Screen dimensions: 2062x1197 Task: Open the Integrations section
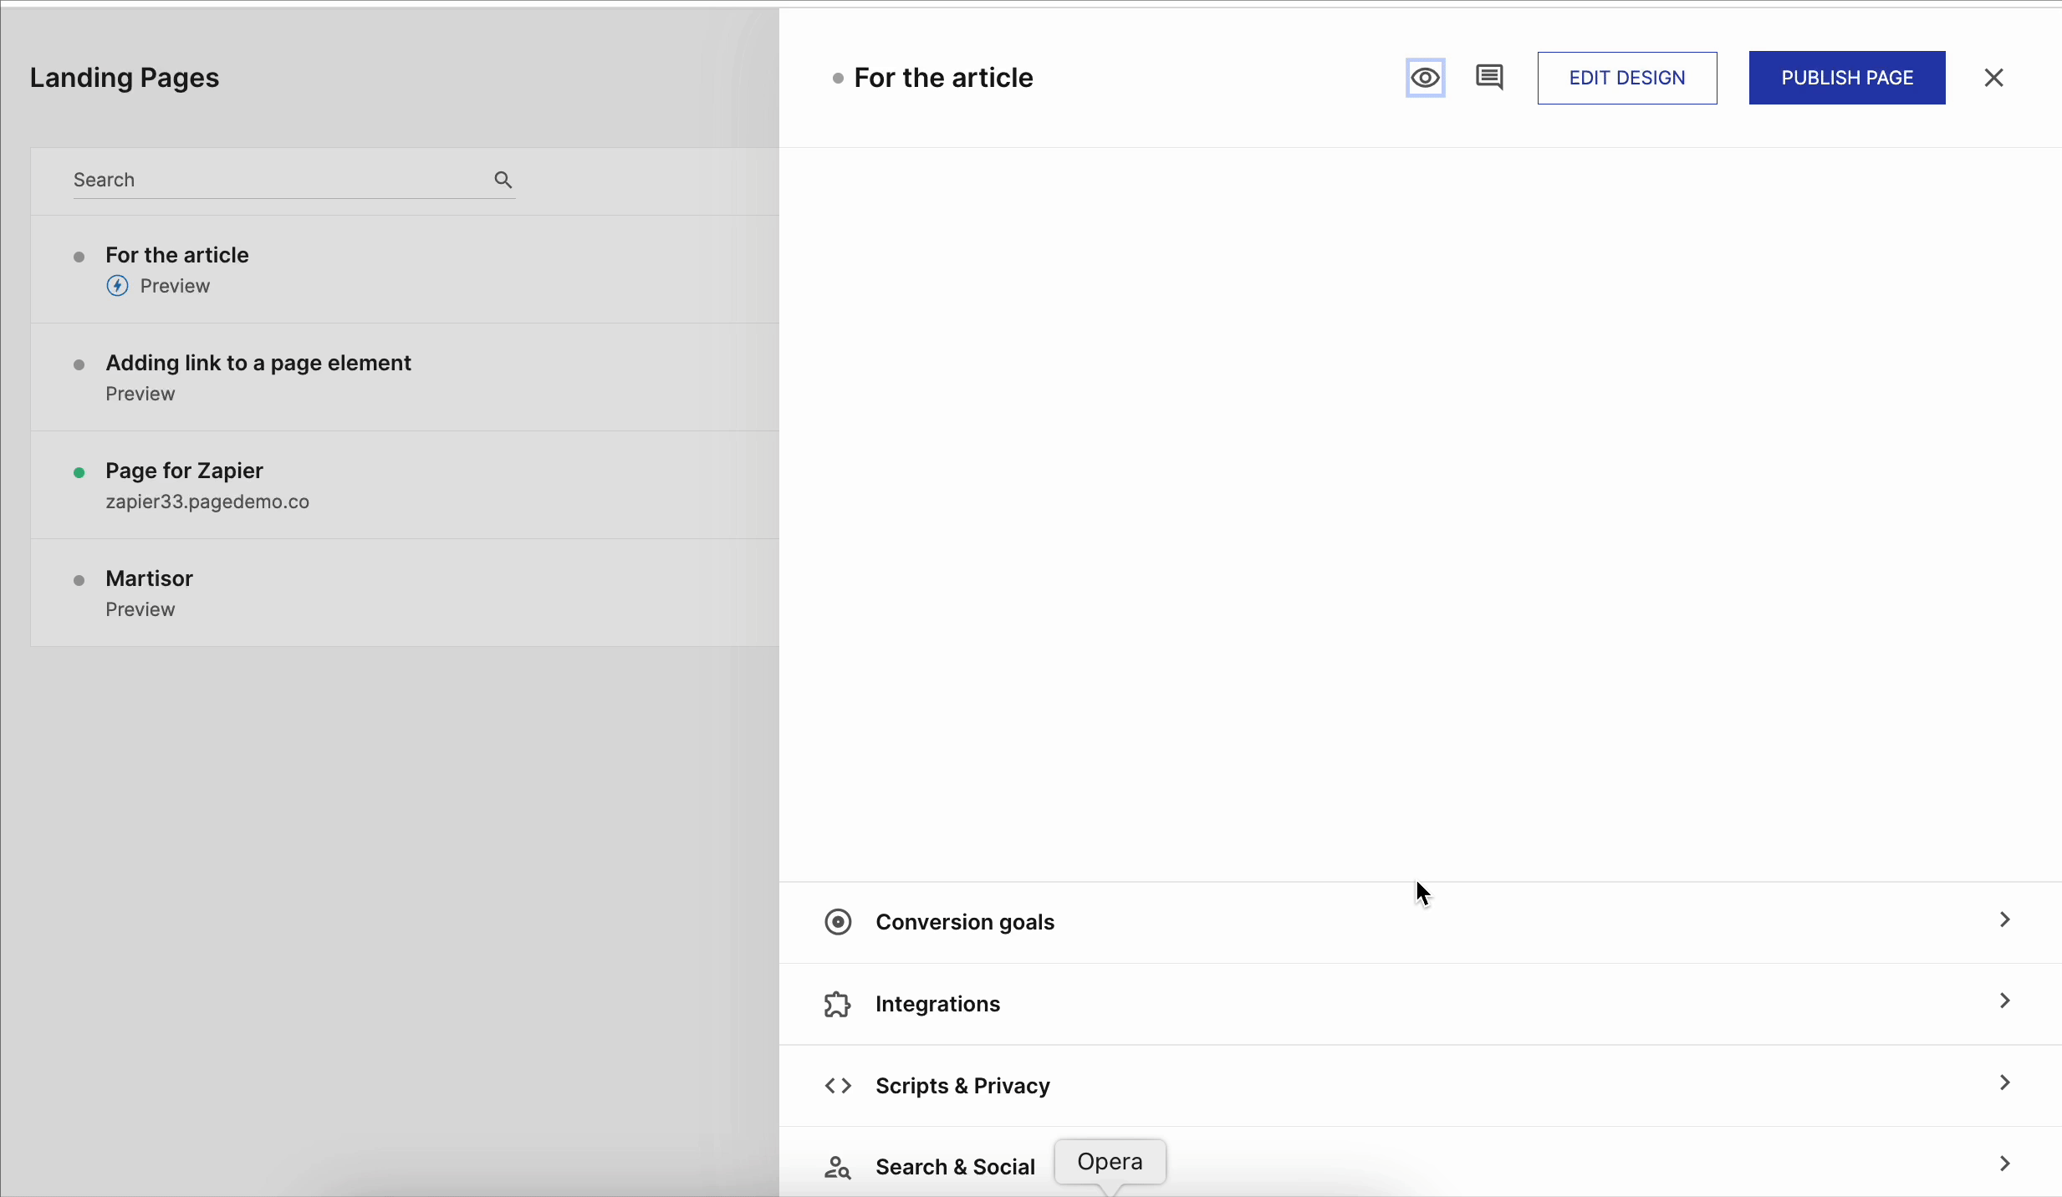coord(1420,1004)
